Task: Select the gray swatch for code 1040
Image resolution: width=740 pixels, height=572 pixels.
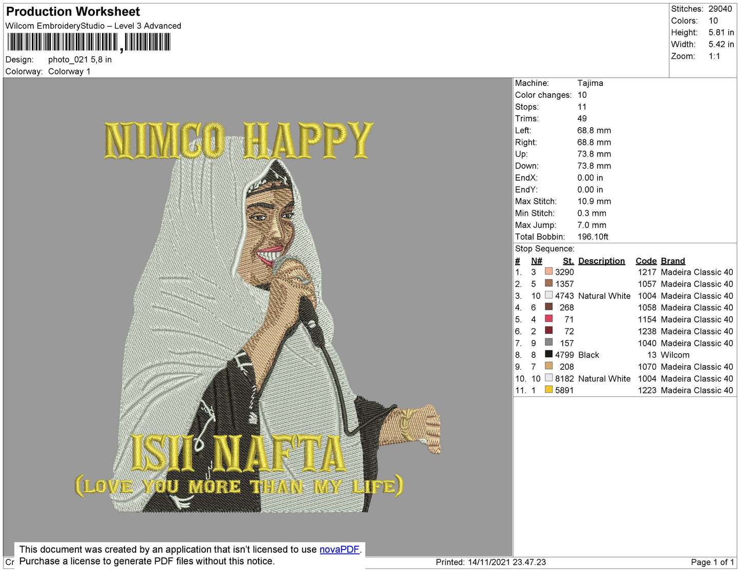Action: tap(548, 343)
